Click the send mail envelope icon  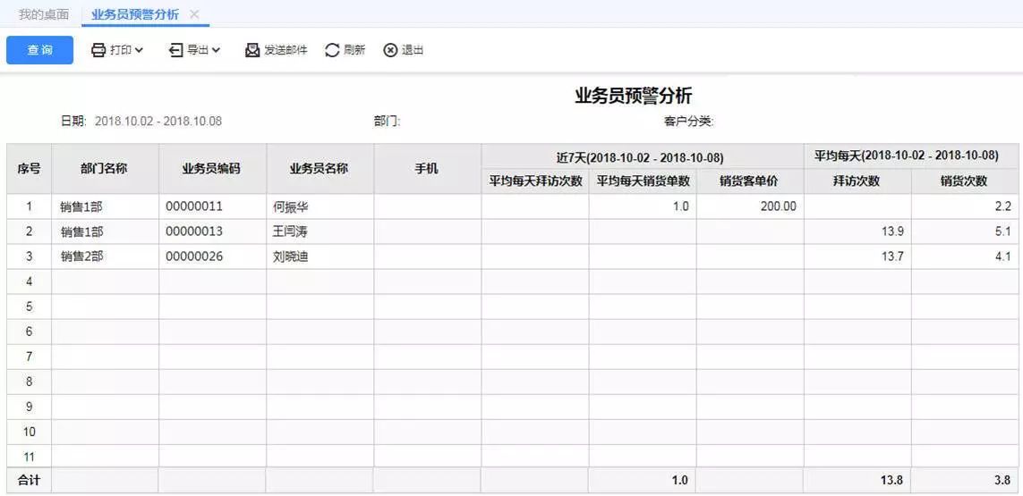point(252,50)
